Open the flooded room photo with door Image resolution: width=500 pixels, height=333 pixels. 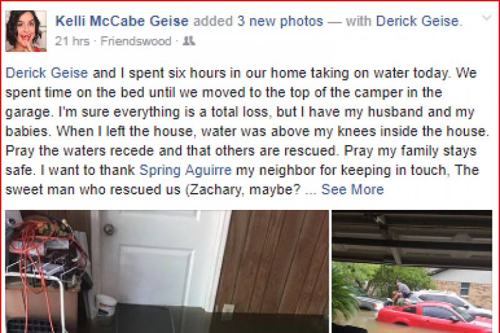(167, 271)
